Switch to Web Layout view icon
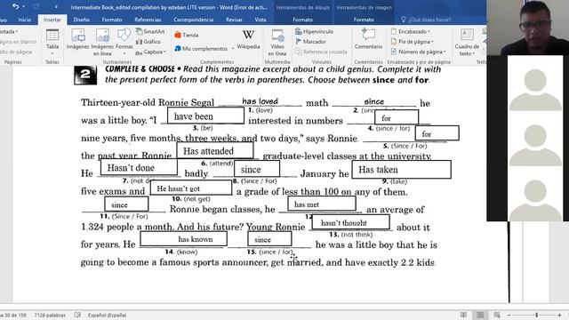Screen dimensions: 569x320 pos(497,315)
